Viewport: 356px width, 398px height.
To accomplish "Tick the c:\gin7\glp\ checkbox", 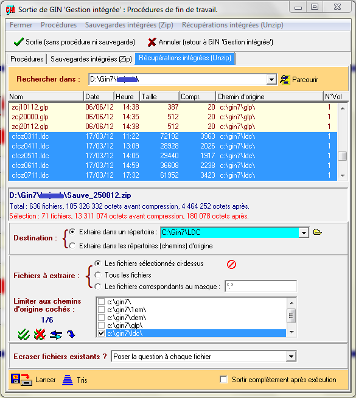I will tap(101, 325).
